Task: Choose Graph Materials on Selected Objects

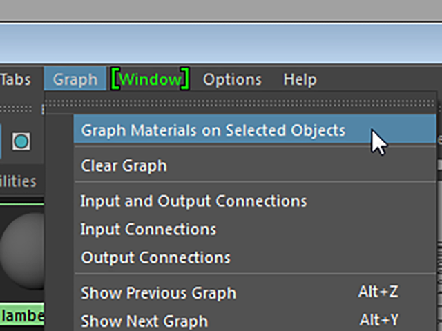Action: pos(255,130)
